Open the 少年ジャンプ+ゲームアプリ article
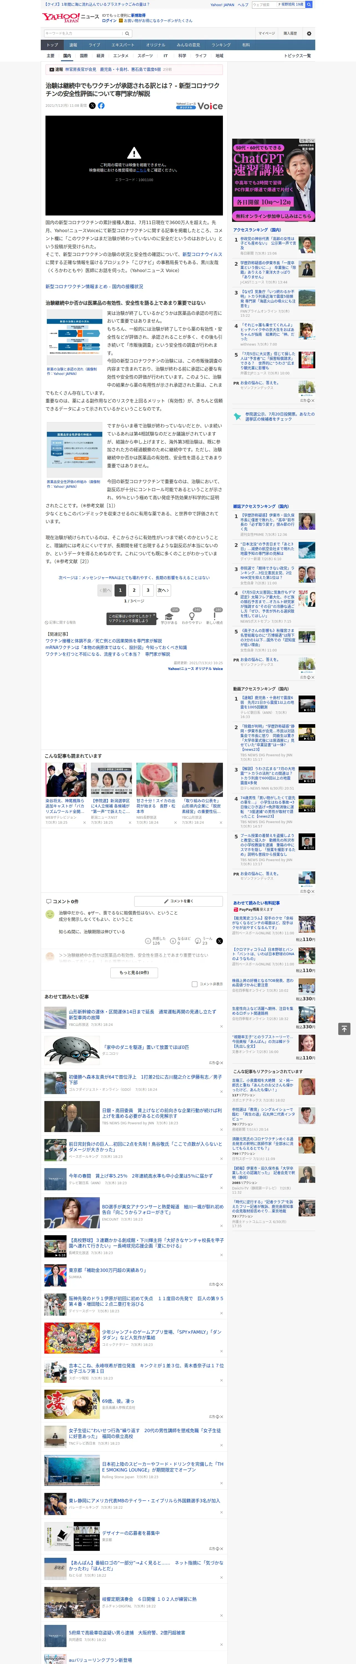The width and height of the screenshot is (356, 1664). tap(162, 1335)
